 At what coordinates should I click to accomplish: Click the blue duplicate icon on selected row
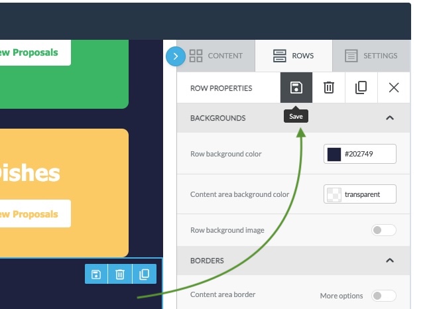point(144,274)
